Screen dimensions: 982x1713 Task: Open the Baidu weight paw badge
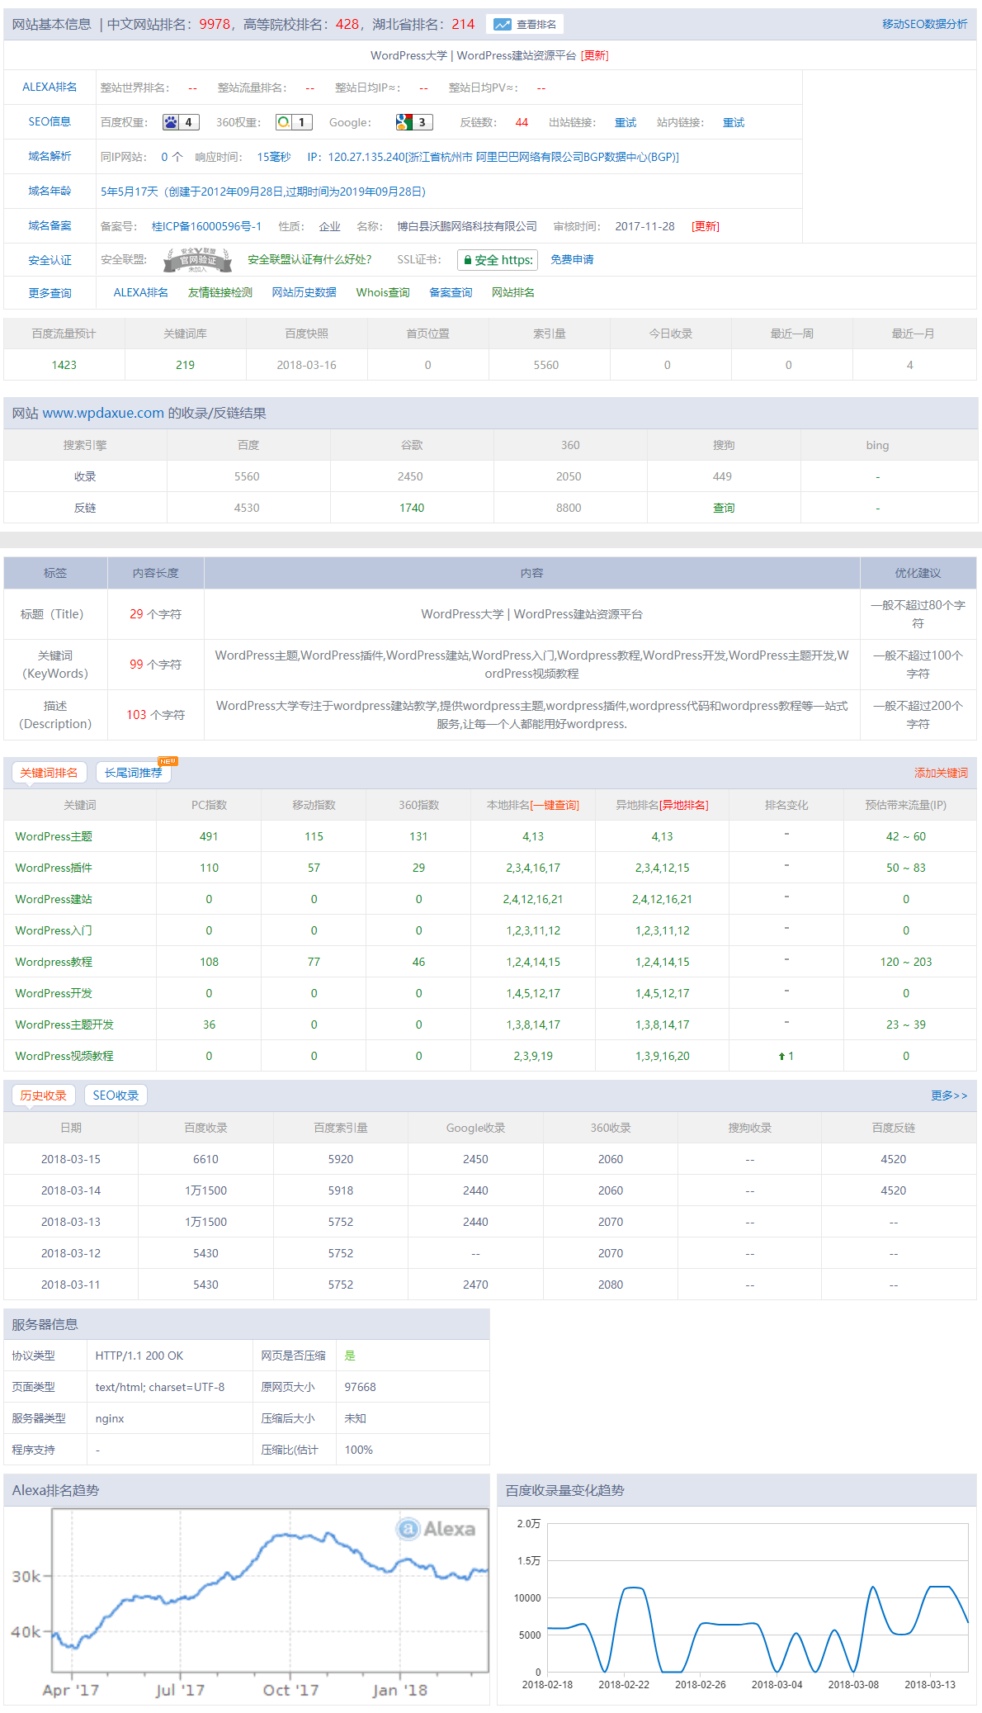coord(181,122)
